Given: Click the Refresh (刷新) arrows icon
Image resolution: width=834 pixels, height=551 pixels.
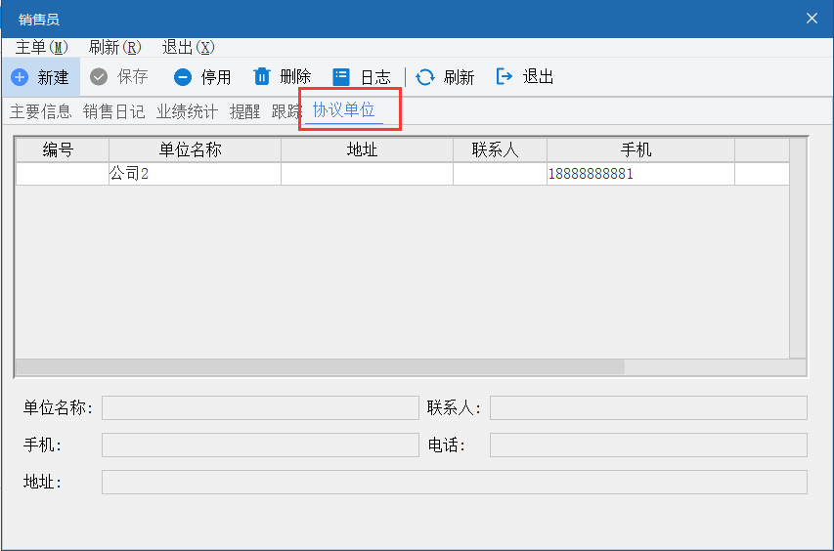Looking at the screenshot, I should (425, 77).
